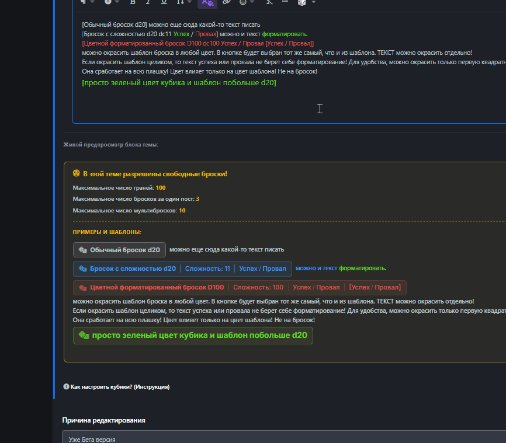Open the more options ellipsis menu
Image resolution: width=506 pixels, height=443 pixels.
pyautogui.click(x=285, y=2)
